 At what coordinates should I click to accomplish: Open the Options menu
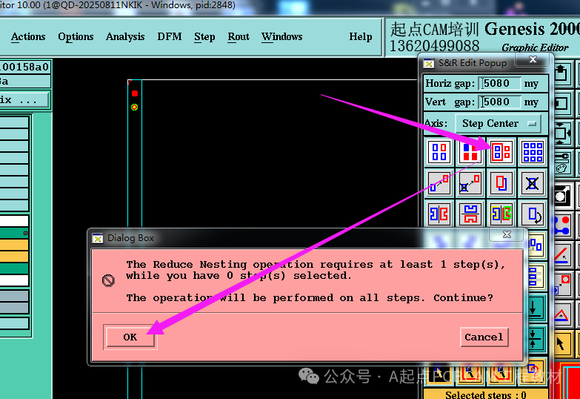tap(76, 36)
